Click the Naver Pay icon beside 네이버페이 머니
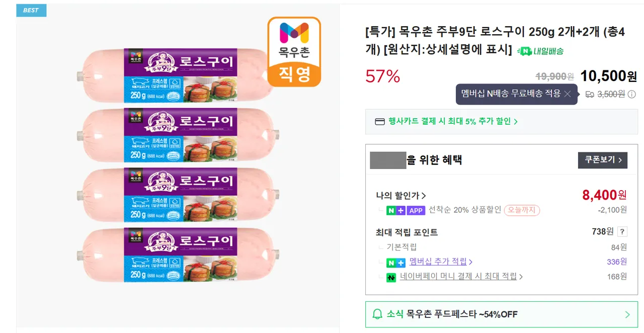This screenshot has width=644, height=333. 391,277
